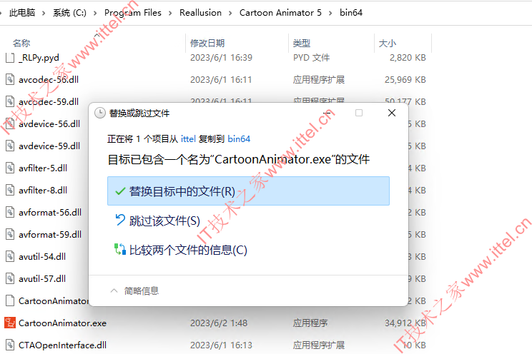Image resolution: width=532 pixels, height=354 pixels.
Task: Click the _RLPy.pyd blank file icon
Action: (x=10, y=57)
